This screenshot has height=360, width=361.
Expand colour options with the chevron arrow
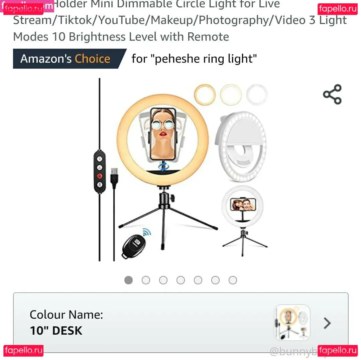tap(327, 323)
